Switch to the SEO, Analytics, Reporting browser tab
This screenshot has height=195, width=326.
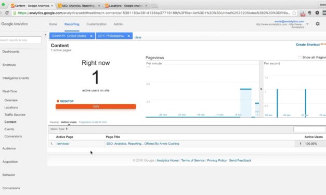coord(79,6)
